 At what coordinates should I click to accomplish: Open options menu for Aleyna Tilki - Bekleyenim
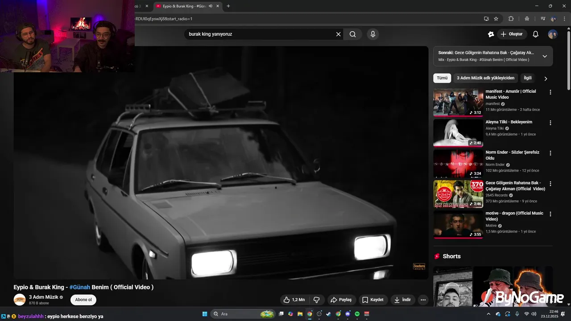(550, 123)
